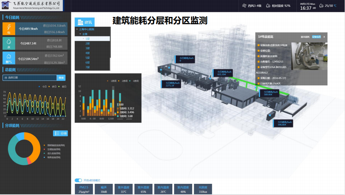Click the 搜索 search button
This screenshot has width=345, height=195.
click(x=62, y=77)
